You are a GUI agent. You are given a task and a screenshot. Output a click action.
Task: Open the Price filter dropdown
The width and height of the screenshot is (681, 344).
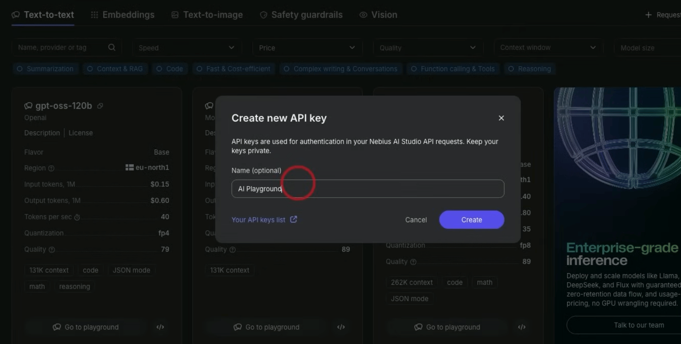point(307,48)
